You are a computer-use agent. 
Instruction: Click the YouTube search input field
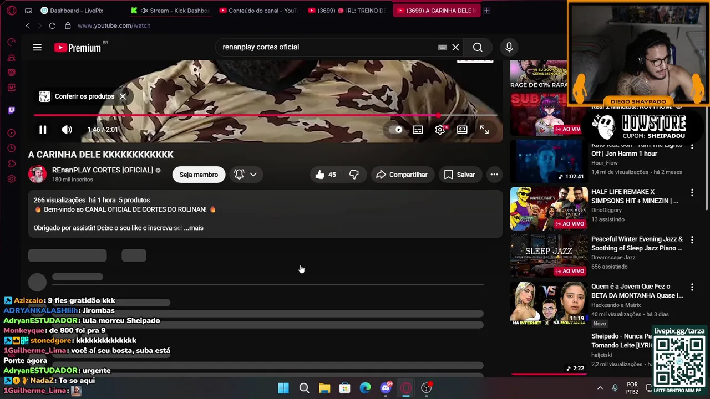pyautogui.click(x=327, y=48)
